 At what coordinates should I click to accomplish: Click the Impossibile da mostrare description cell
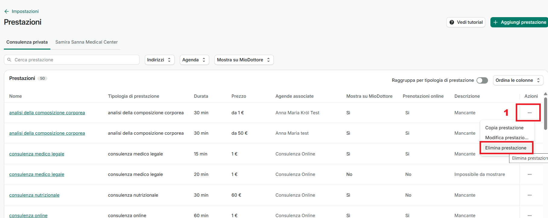480,174
